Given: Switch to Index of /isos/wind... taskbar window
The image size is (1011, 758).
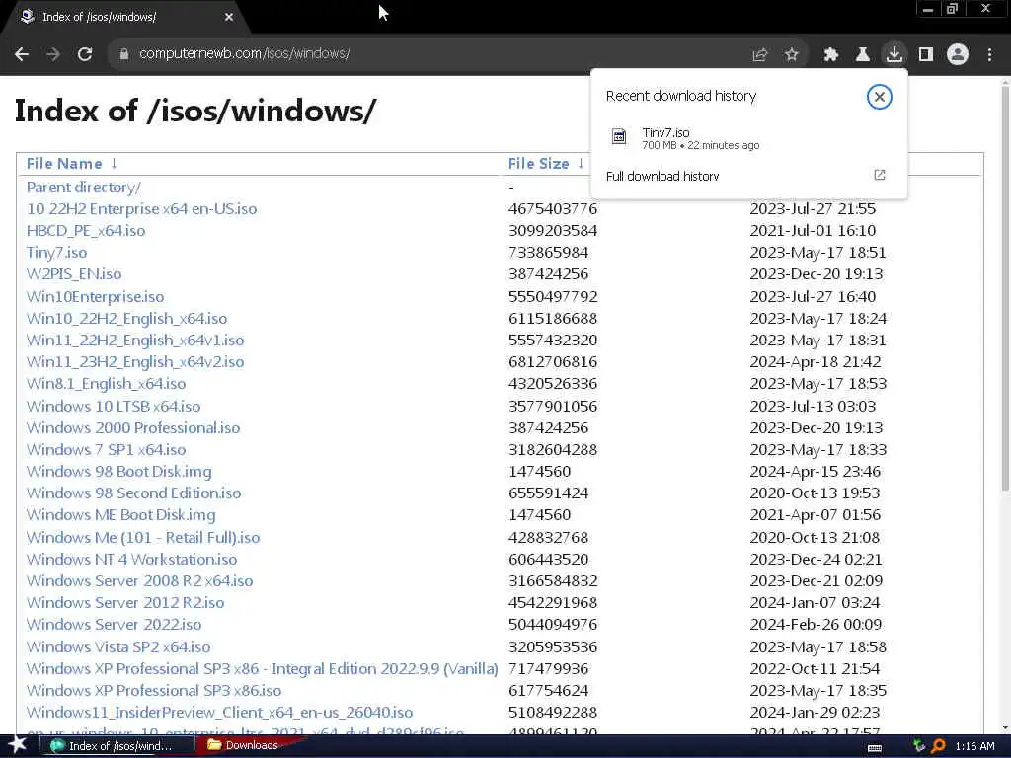Looking at the screenshot, I should pyautogui.click(x=115, y=746).
